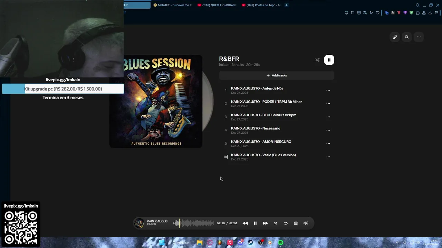Play track KAIN X AUGUS7O - Antes de Nós
Screen dimensions: 442x248
click(257, 89)
